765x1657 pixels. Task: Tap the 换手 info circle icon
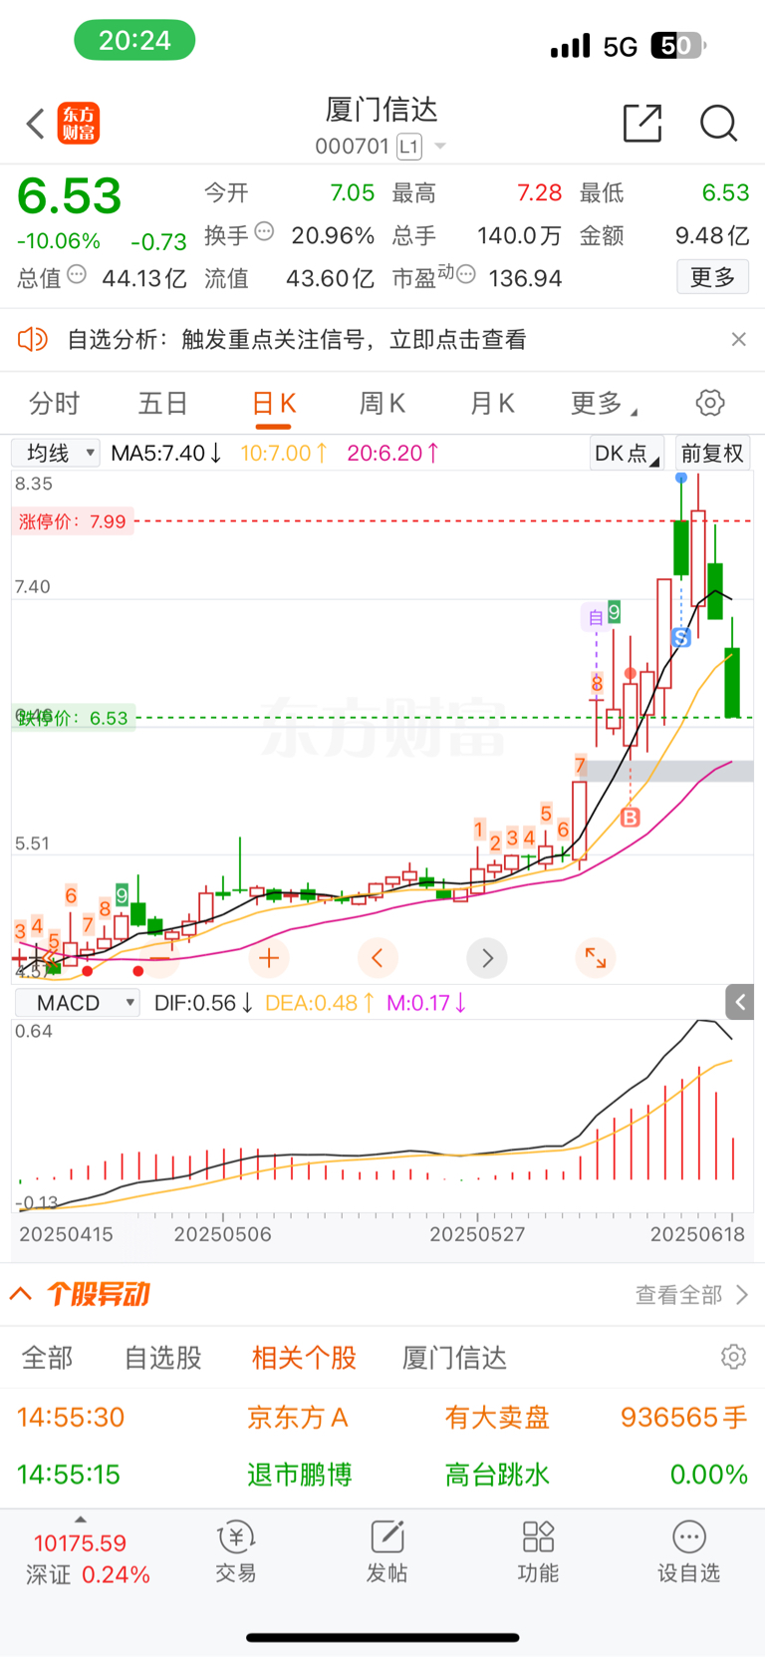(x=264, y=231)
